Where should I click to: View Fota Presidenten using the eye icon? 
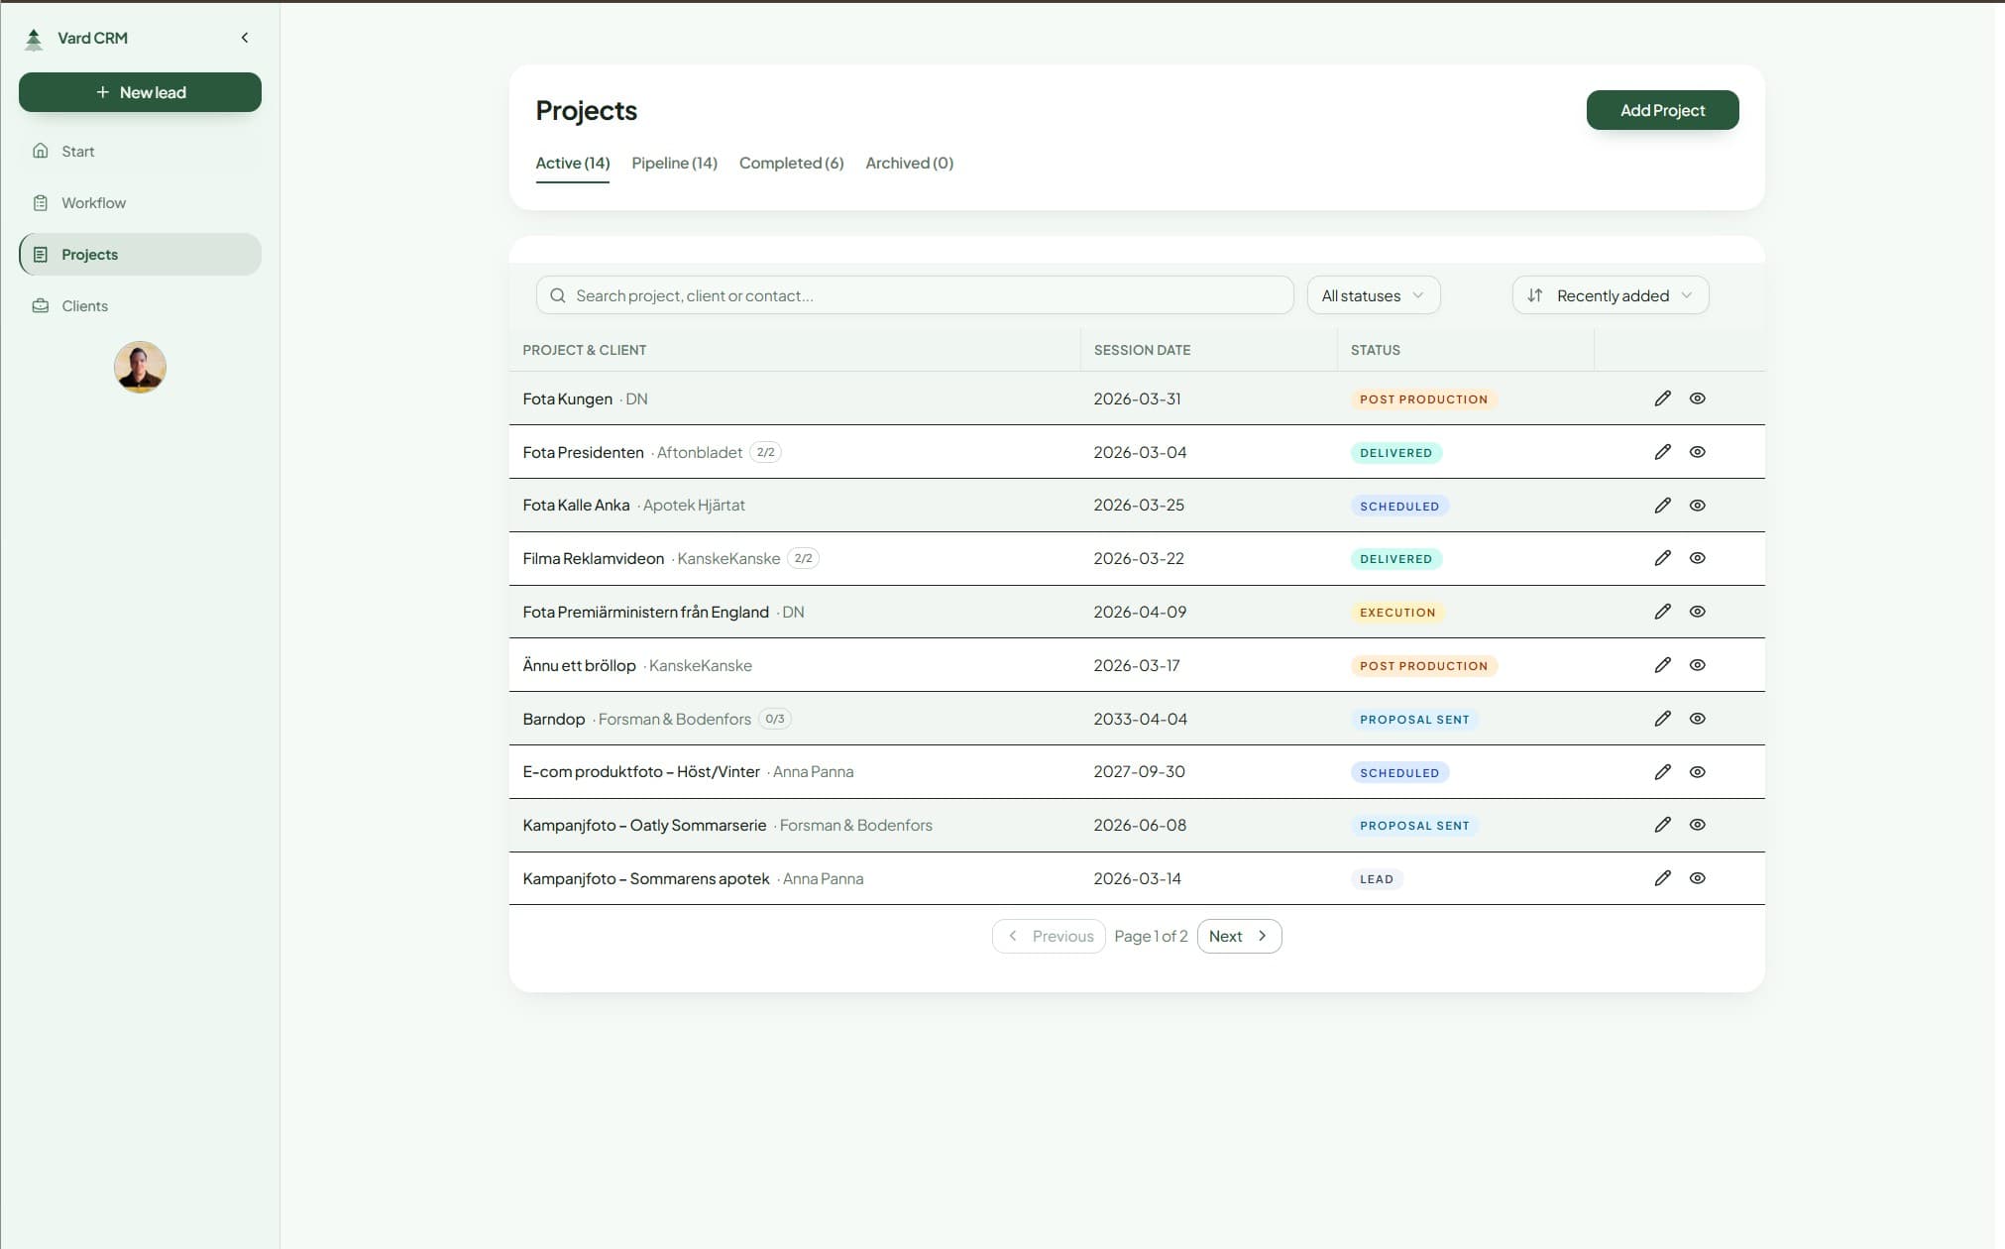[x=1697, y=451]
